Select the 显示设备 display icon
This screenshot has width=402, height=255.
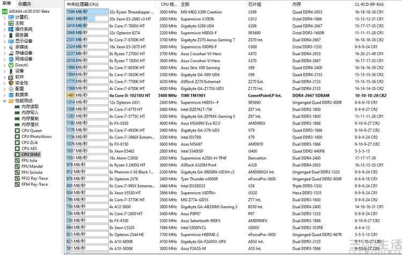pos(11,41)
